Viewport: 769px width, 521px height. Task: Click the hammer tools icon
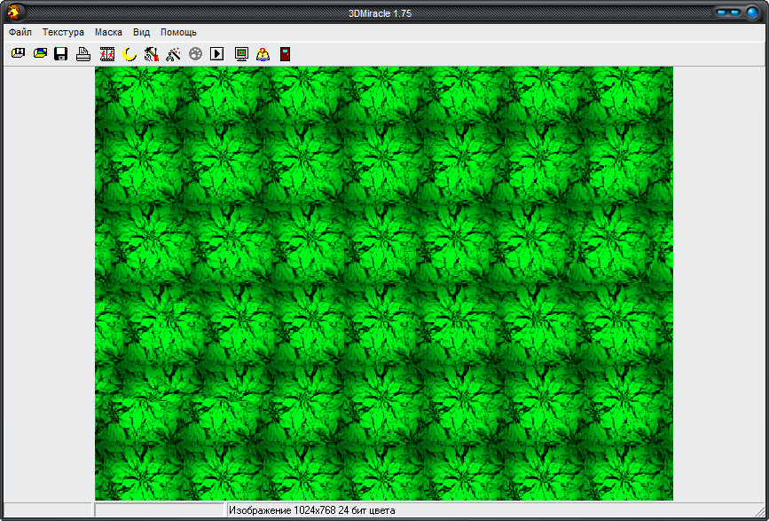152,54
